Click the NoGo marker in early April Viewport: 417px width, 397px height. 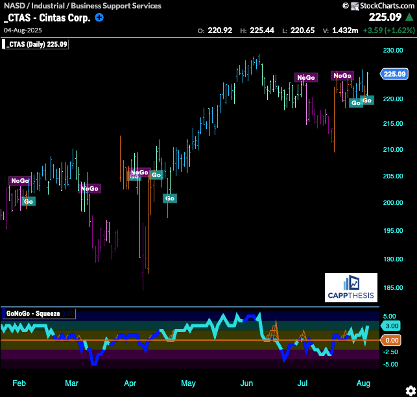coord(140,173)
